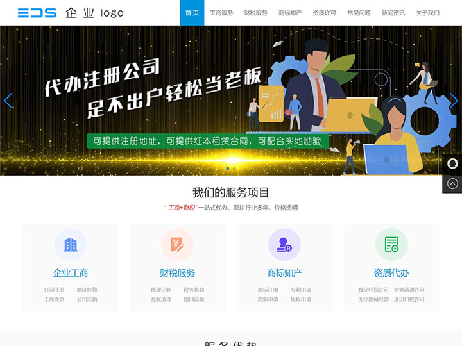Image resolution: width=462 pixels, height=346 pixels.
Task: Open the QQ chat floating icon
Action: click(452, 163)
